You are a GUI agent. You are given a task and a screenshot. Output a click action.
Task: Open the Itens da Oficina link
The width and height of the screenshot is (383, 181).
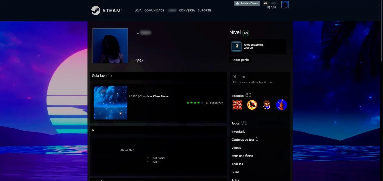click(x=242, y=156)
